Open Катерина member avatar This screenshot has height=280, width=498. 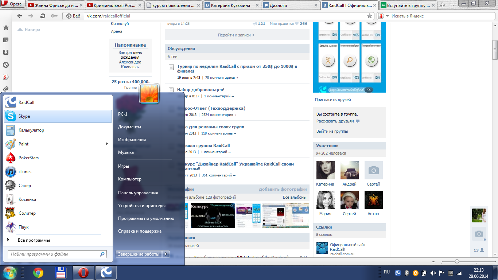pyautogui.click(x=325, y=170)
